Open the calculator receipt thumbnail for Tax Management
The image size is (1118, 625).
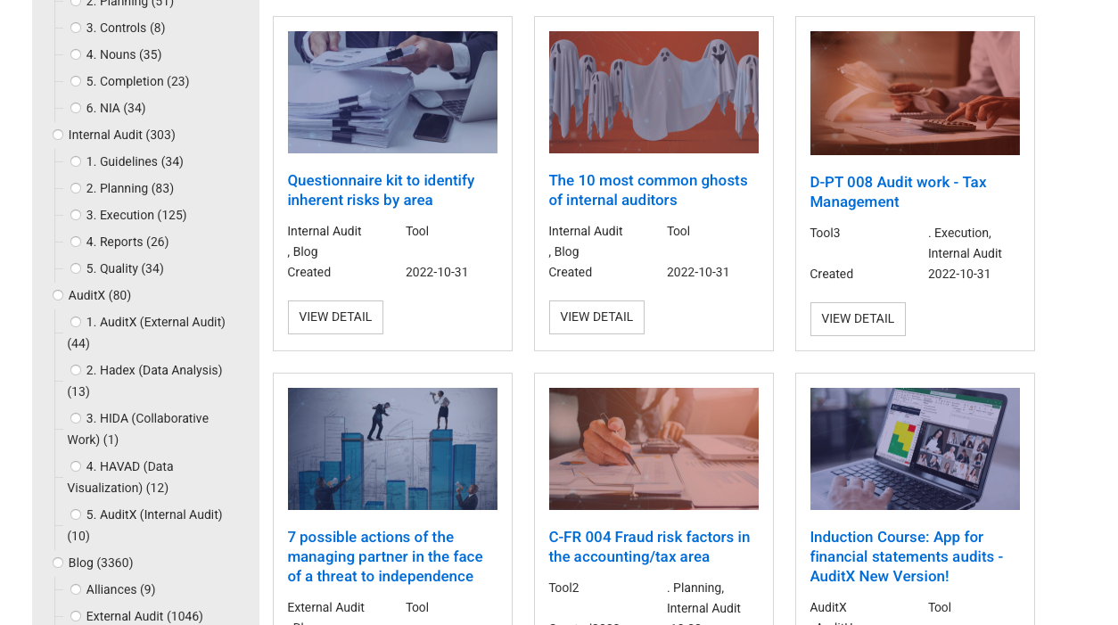[915, 93]
